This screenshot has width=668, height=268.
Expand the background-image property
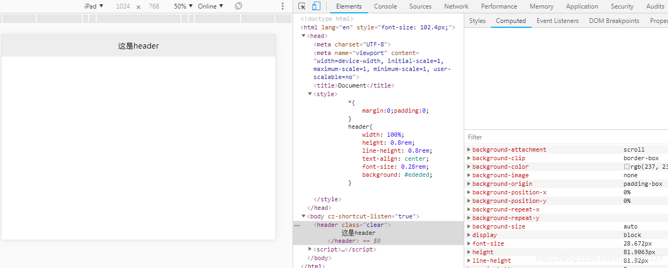pos(469,175)
